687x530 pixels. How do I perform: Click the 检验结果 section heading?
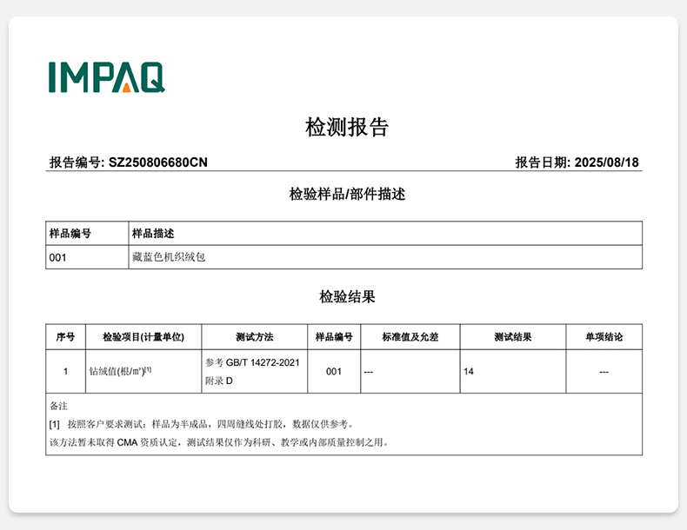coord(347,297)
